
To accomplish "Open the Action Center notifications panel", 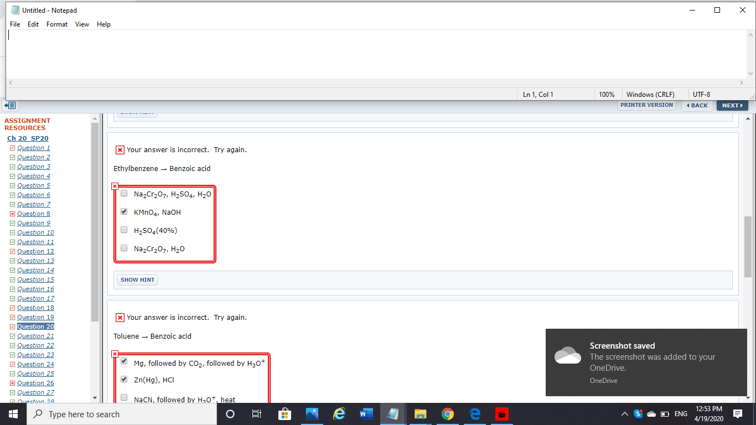I will tap(738, 414).
